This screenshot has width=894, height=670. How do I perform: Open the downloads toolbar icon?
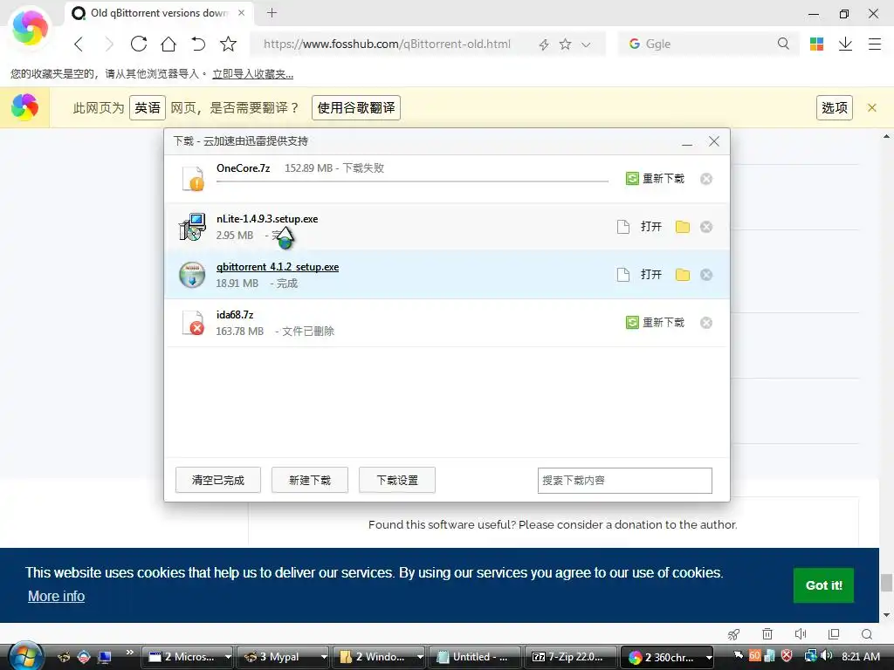click(x=845, y=44)
